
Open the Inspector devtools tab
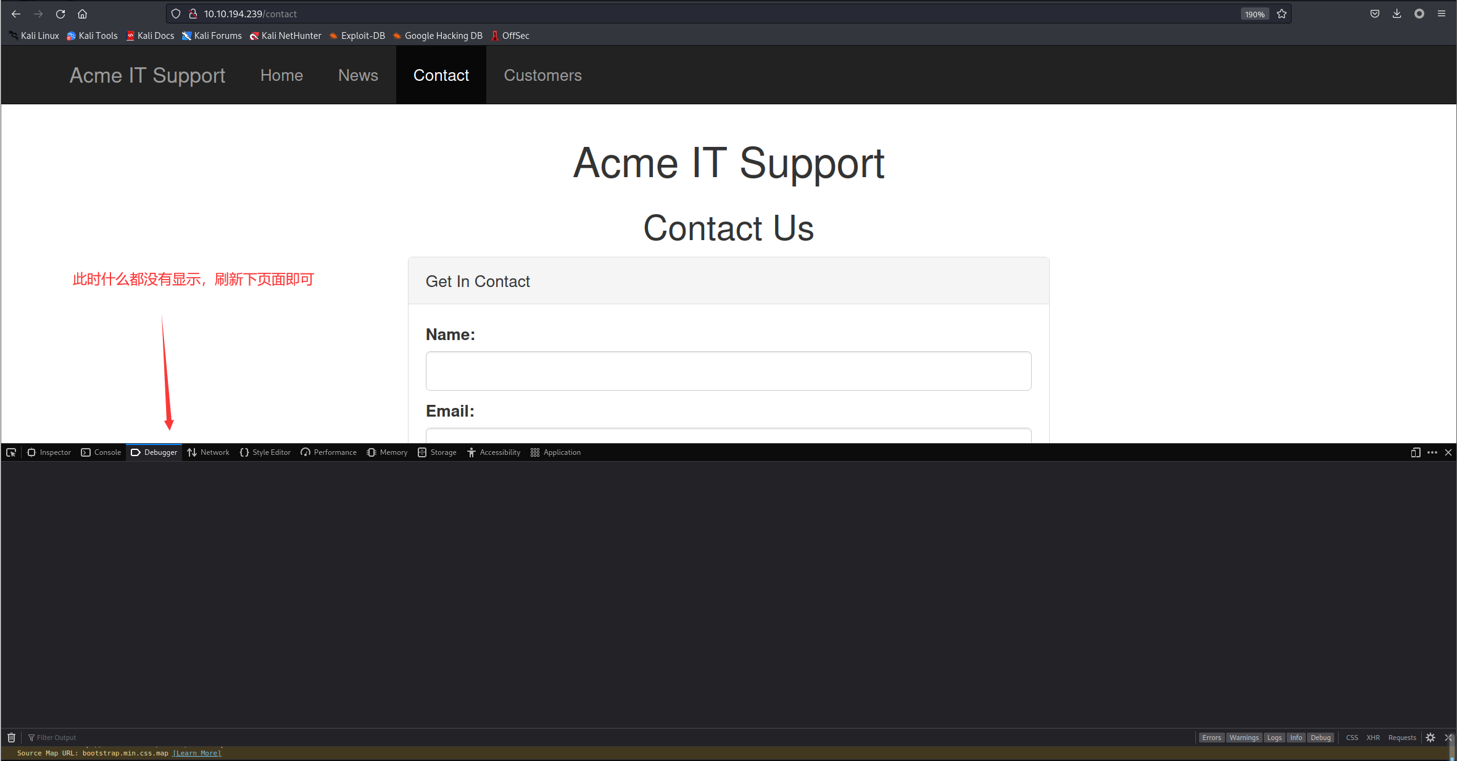click(x=49, y=452)
